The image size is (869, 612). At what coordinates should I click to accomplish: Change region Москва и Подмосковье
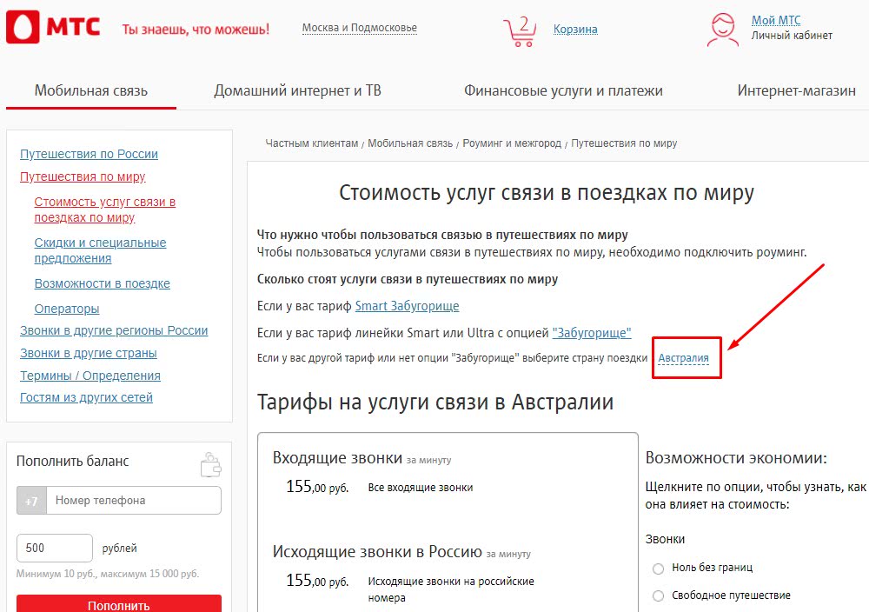coord(359,28)
